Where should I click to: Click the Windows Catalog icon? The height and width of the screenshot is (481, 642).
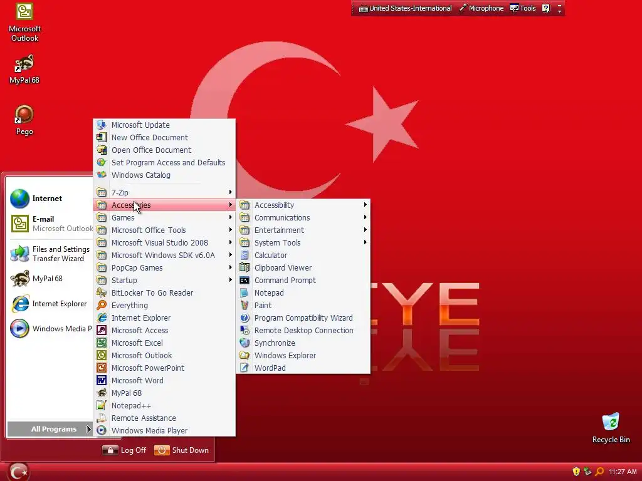pyautogui.click(x=102, y=175)
